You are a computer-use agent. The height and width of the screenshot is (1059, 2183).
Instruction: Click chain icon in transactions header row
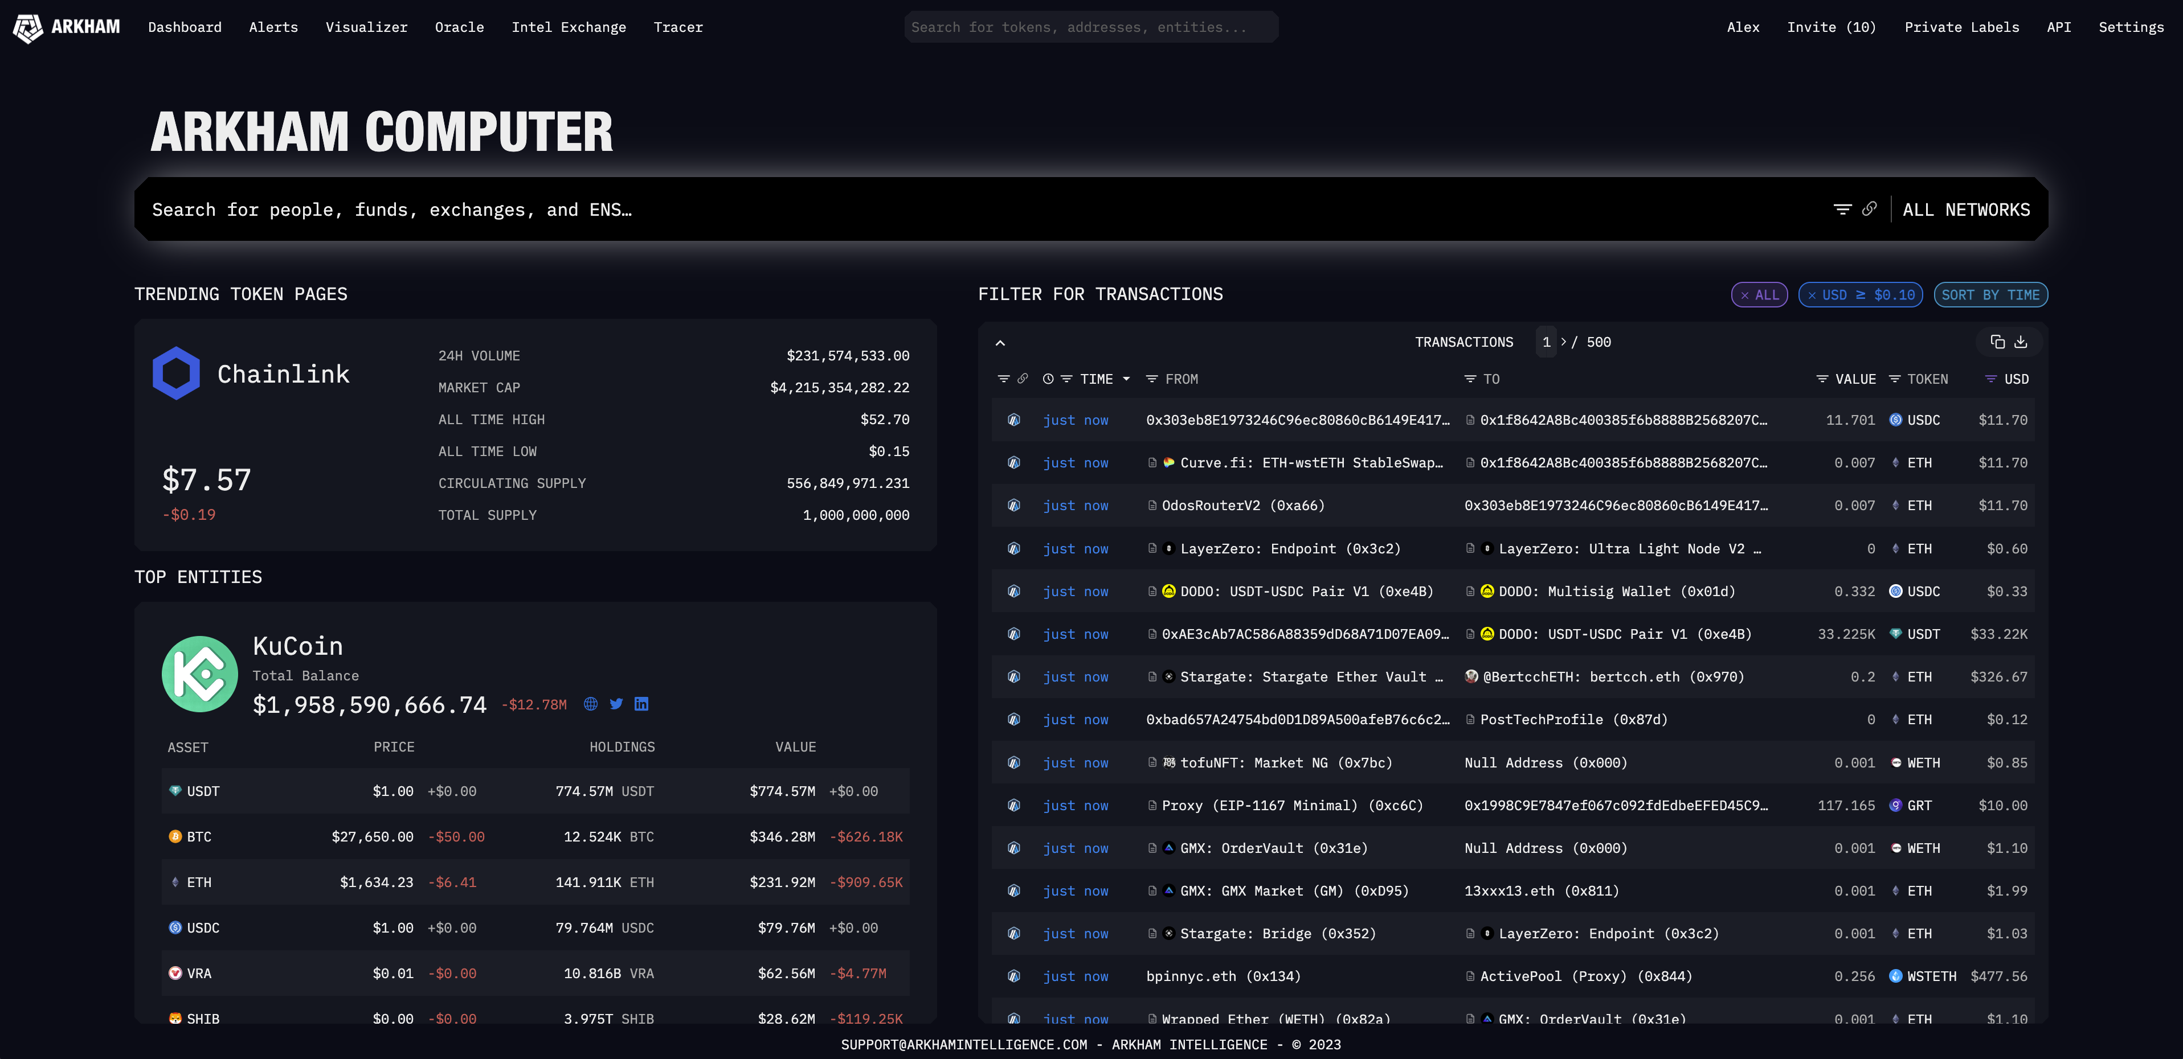(x=1023, y=379)
